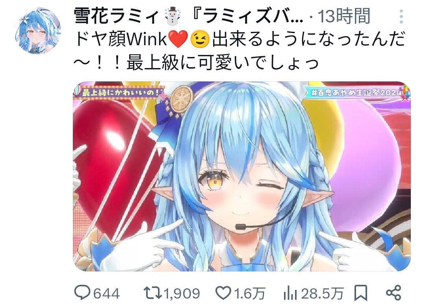
Task: Tap the share icon
Action: 393,293
